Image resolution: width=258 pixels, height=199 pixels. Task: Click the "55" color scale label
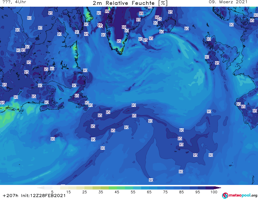[133, 192]
